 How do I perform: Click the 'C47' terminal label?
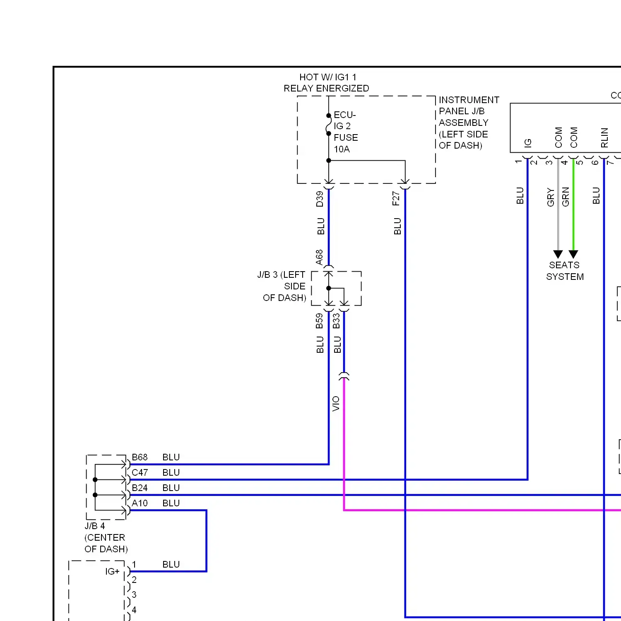pyautogui.click(x=140, y=472)
